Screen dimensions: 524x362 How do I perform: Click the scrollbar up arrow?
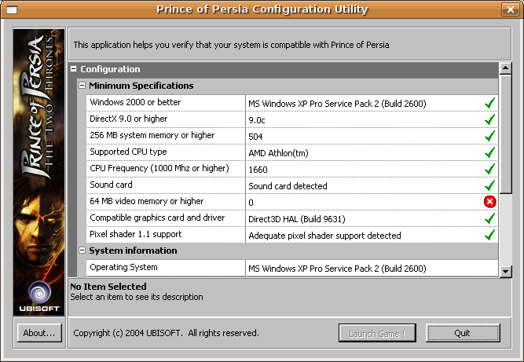[x=506, y=68]
